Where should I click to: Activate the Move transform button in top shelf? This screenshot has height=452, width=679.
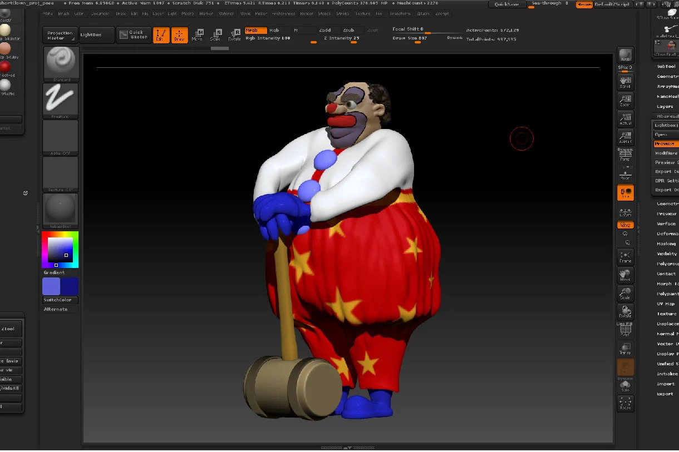[x=197, y=35]
